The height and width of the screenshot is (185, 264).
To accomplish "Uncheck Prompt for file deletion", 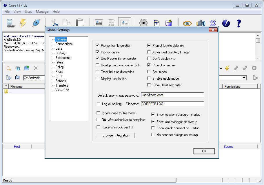I will click(x=97, y=45).
